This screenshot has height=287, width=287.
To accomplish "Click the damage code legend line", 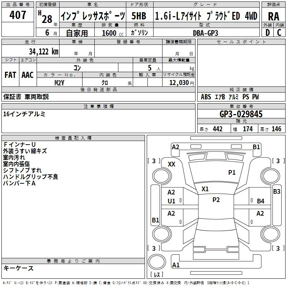I will [126, 283].
